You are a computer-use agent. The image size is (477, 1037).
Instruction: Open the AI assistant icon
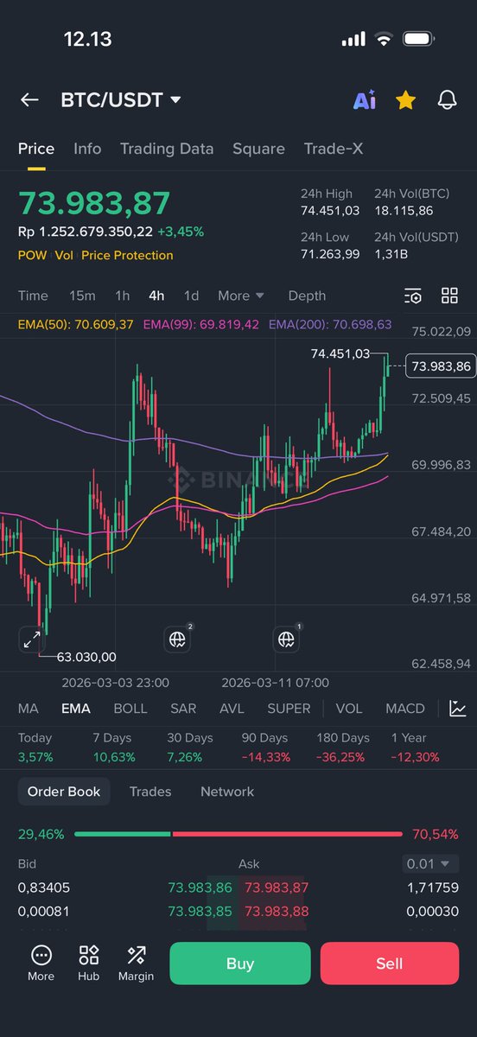pos(364,100)
